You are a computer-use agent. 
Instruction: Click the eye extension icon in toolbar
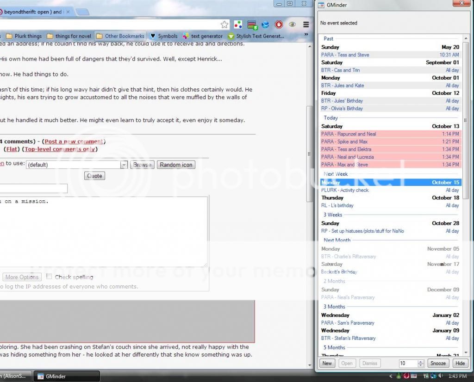[292, 25]
